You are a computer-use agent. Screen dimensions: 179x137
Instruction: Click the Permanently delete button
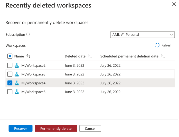pyautogui.click(x=56, y=129)
